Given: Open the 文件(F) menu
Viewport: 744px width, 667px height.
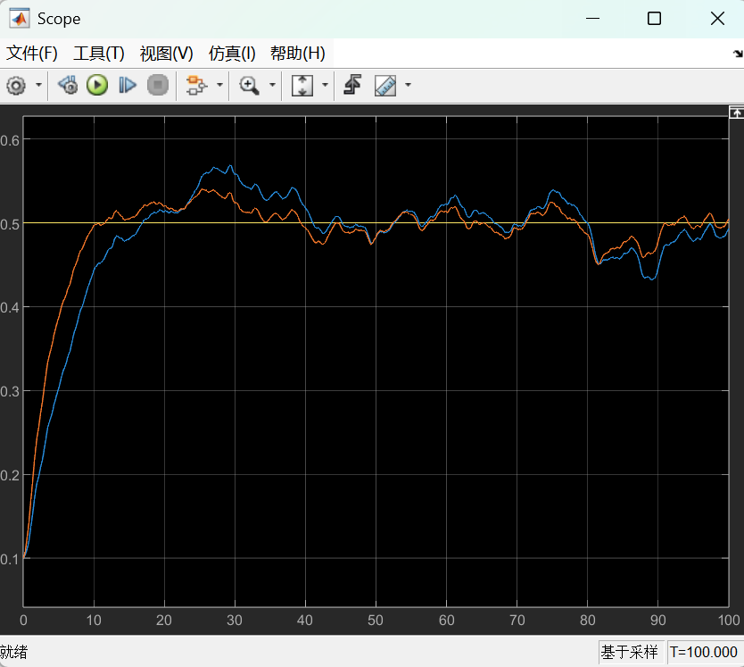Looking at the screenshot, I should click(x=32, y=54).
